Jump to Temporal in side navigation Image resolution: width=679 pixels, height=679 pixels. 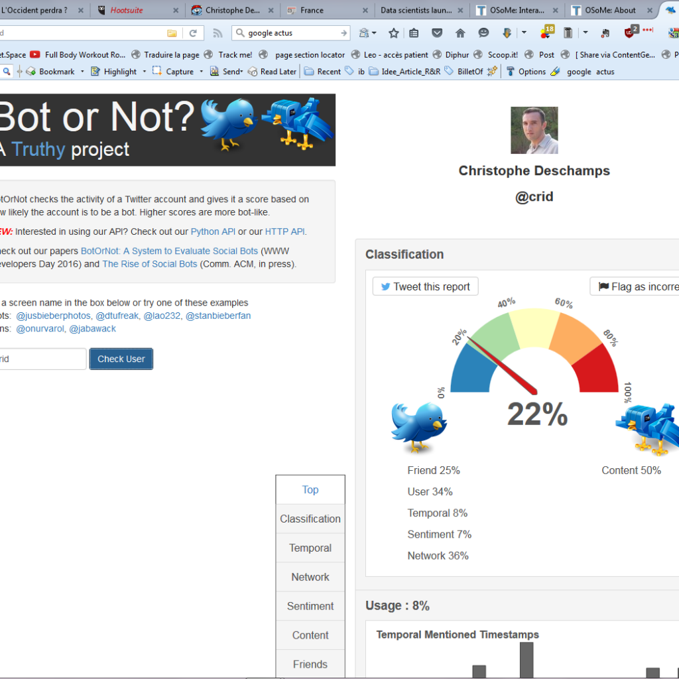pos(310,548)
